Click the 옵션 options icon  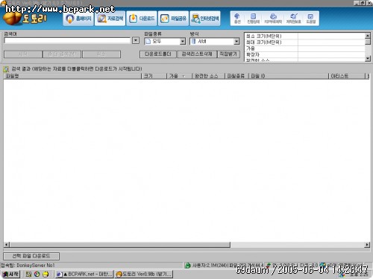coord(237,19)
